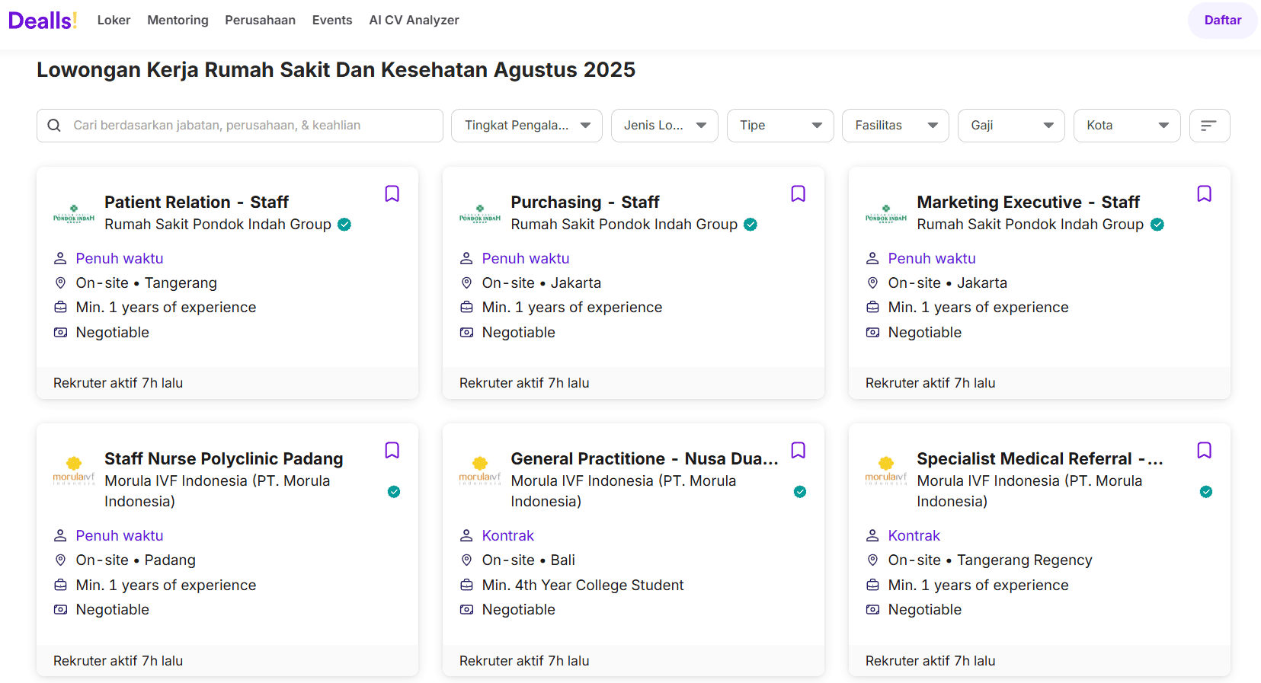Open the Mentoring menu item
The width and height of the screenshot is (1261, 683).
(x=178, y=21)
